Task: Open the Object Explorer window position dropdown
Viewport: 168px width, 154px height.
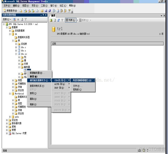Action: (x=41, y=15)
